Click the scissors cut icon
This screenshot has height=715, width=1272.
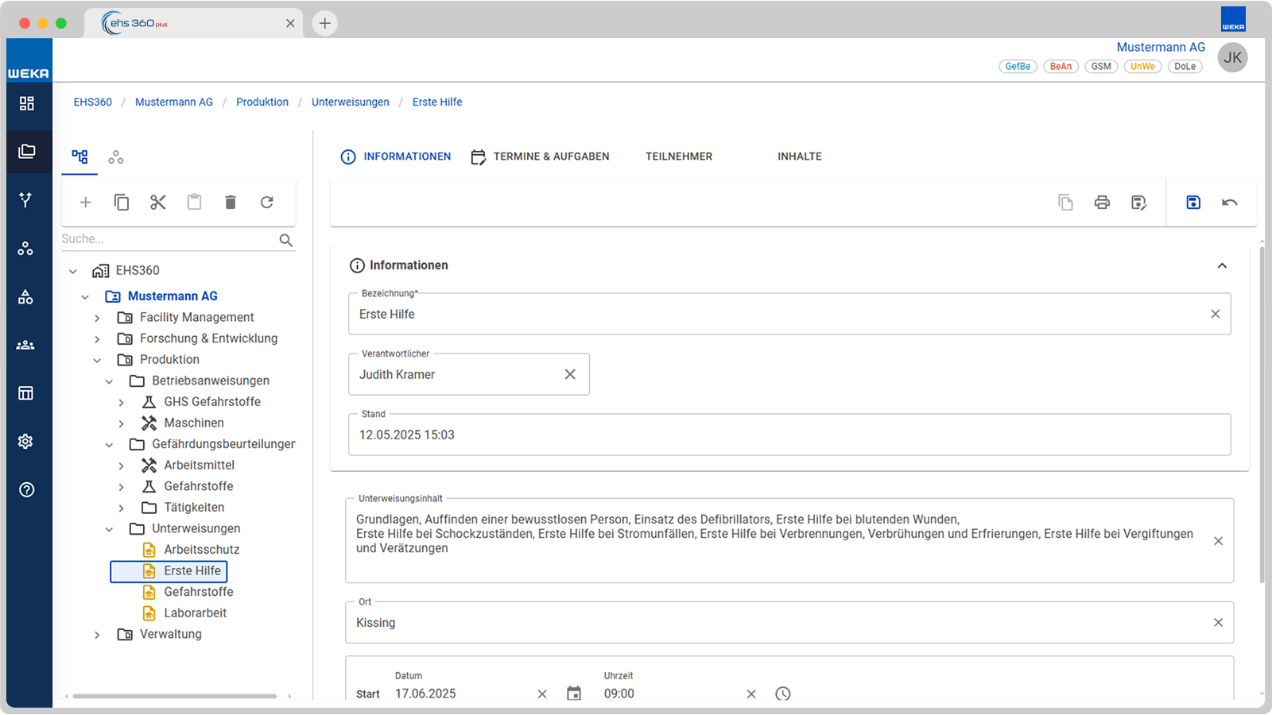point(158,203)
